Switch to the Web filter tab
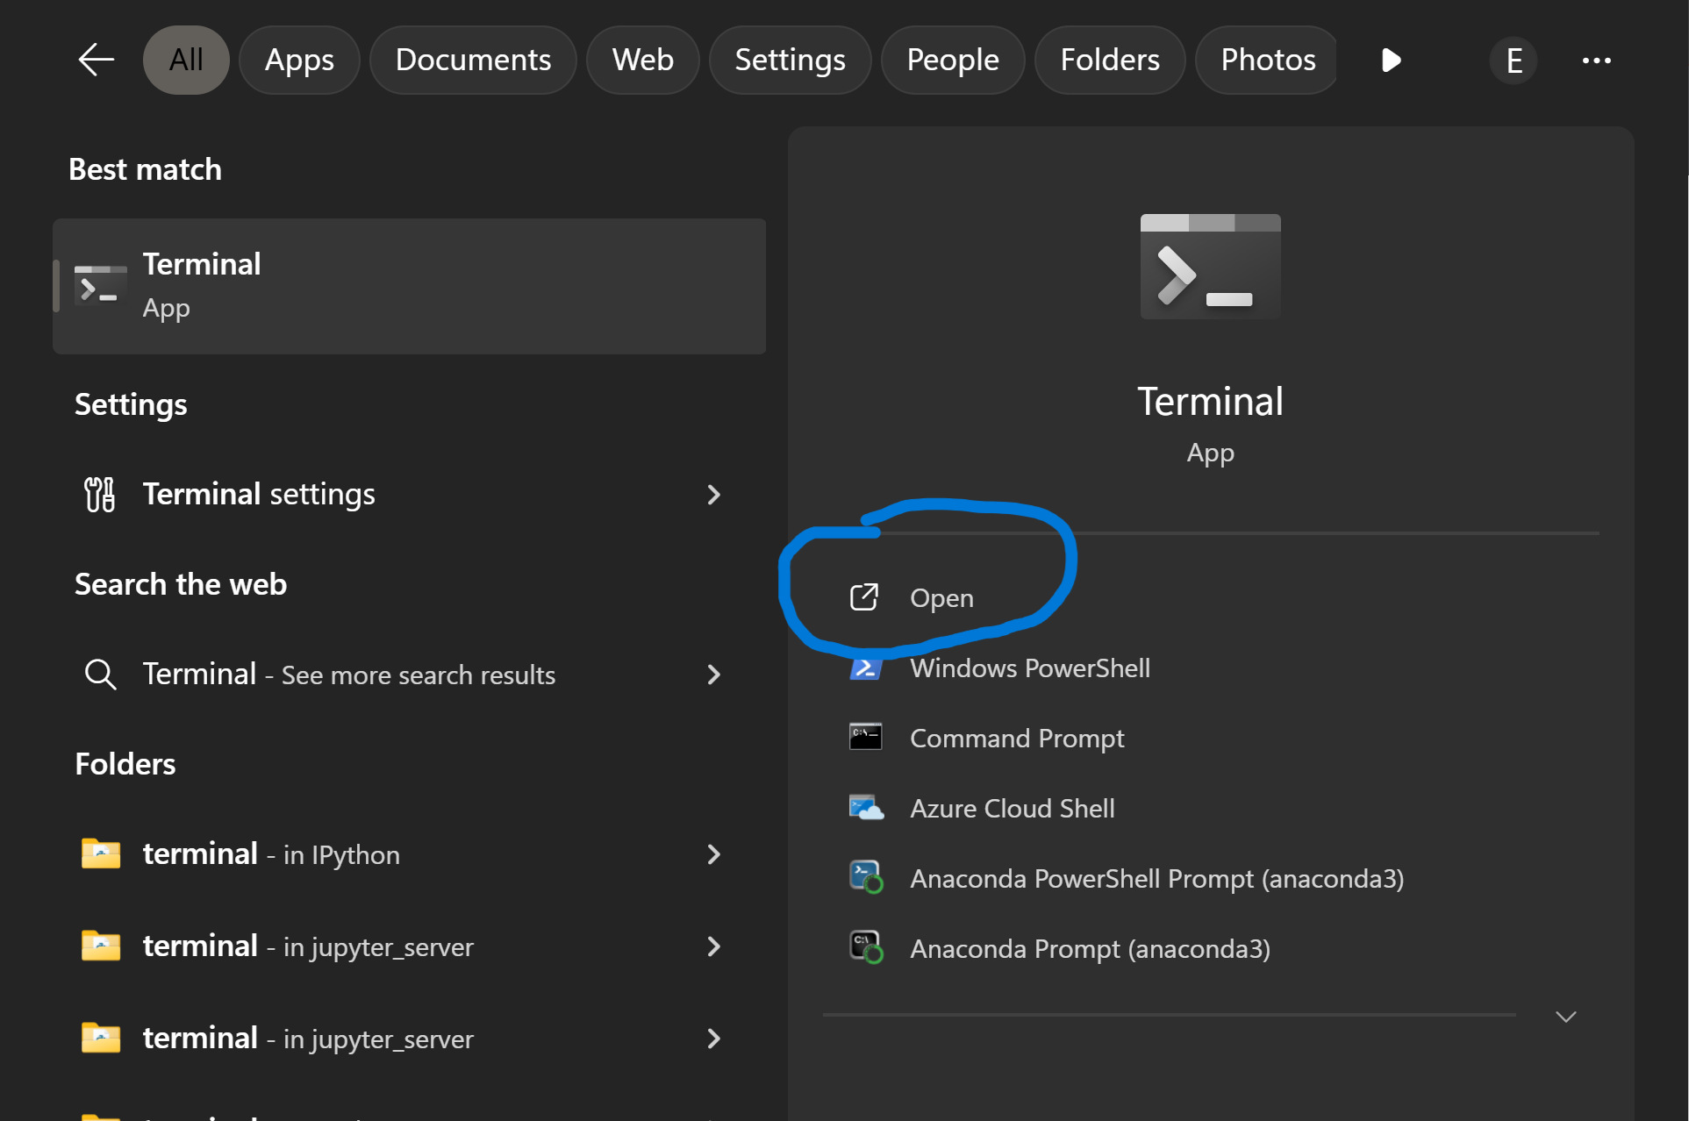 point(642,60)
